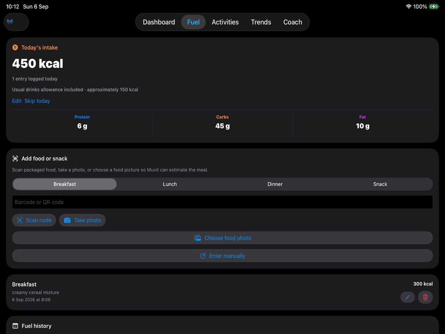Edit the Breakfast entry with pencil icon
The width and height of the screenshot is (445, 334).
pos(407,297)
